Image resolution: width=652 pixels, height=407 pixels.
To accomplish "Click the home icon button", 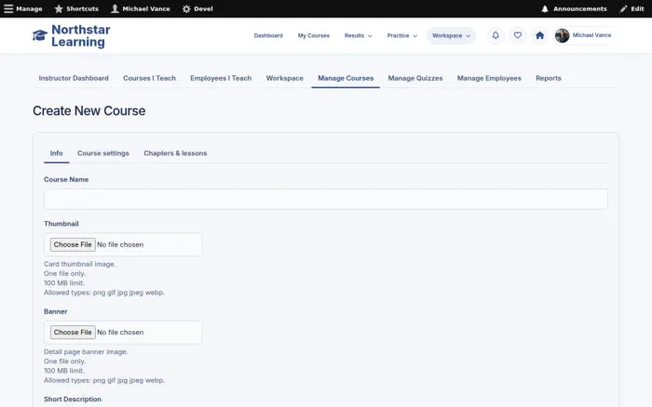I will click(539, 35).
